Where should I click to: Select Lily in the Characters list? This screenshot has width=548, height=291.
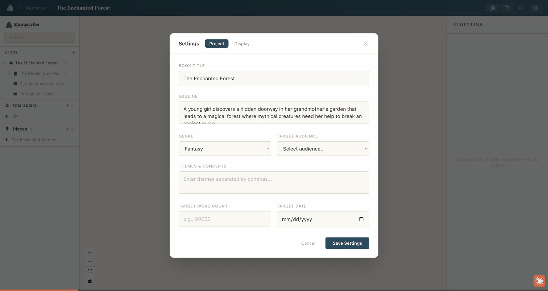pos(15,116)
